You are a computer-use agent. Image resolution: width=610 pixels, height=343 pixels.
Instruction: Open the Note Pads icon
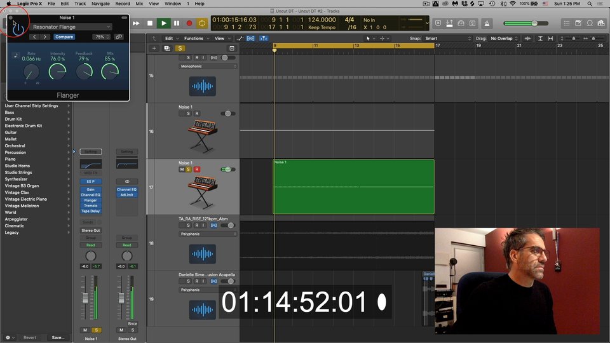[x=578, y=24]
